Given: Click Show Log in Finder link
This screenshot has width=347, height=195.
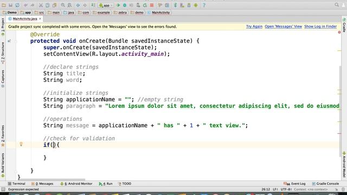Looking at the screenshot, I should point(320,27).
